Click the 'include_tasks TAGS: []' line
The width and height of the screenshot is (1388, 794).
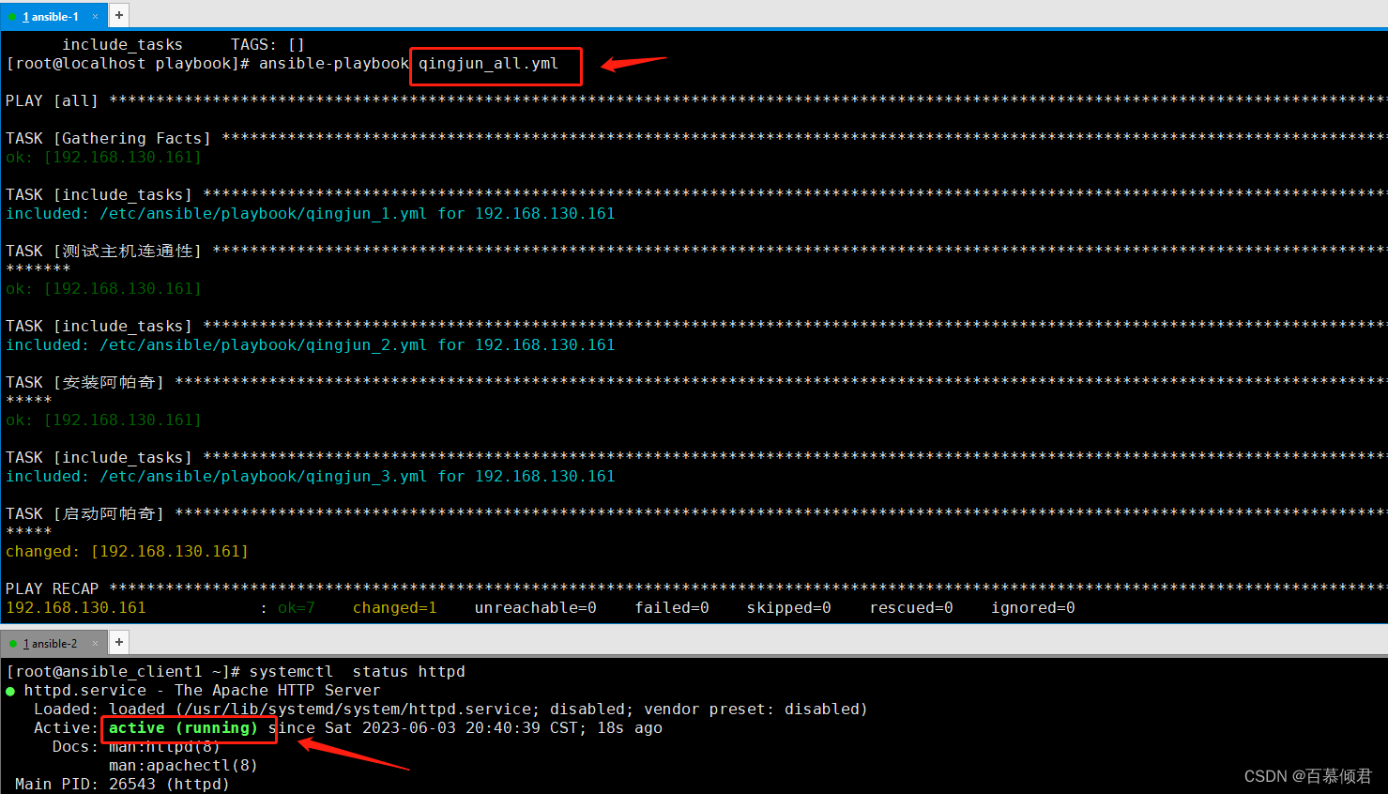pos(183,44)
